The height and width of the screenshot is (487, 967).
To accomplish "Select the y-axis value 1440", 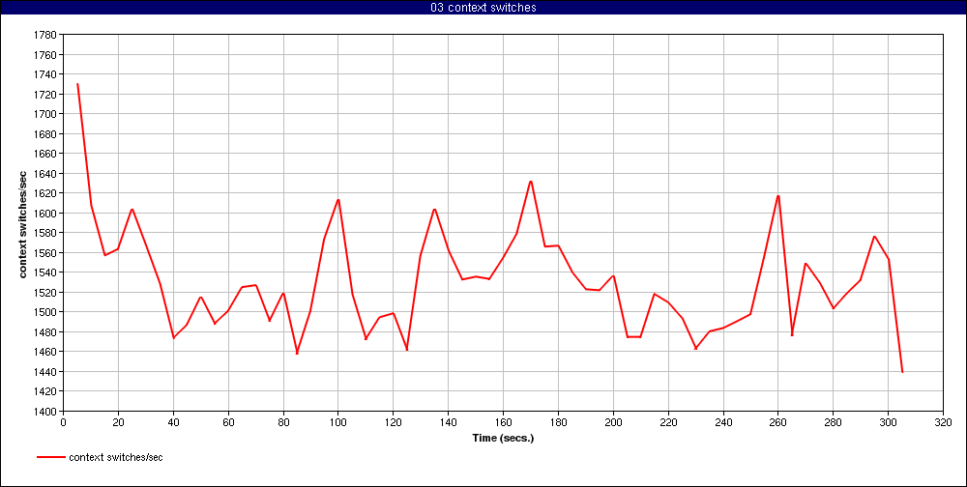I will (x=46, y=372).
